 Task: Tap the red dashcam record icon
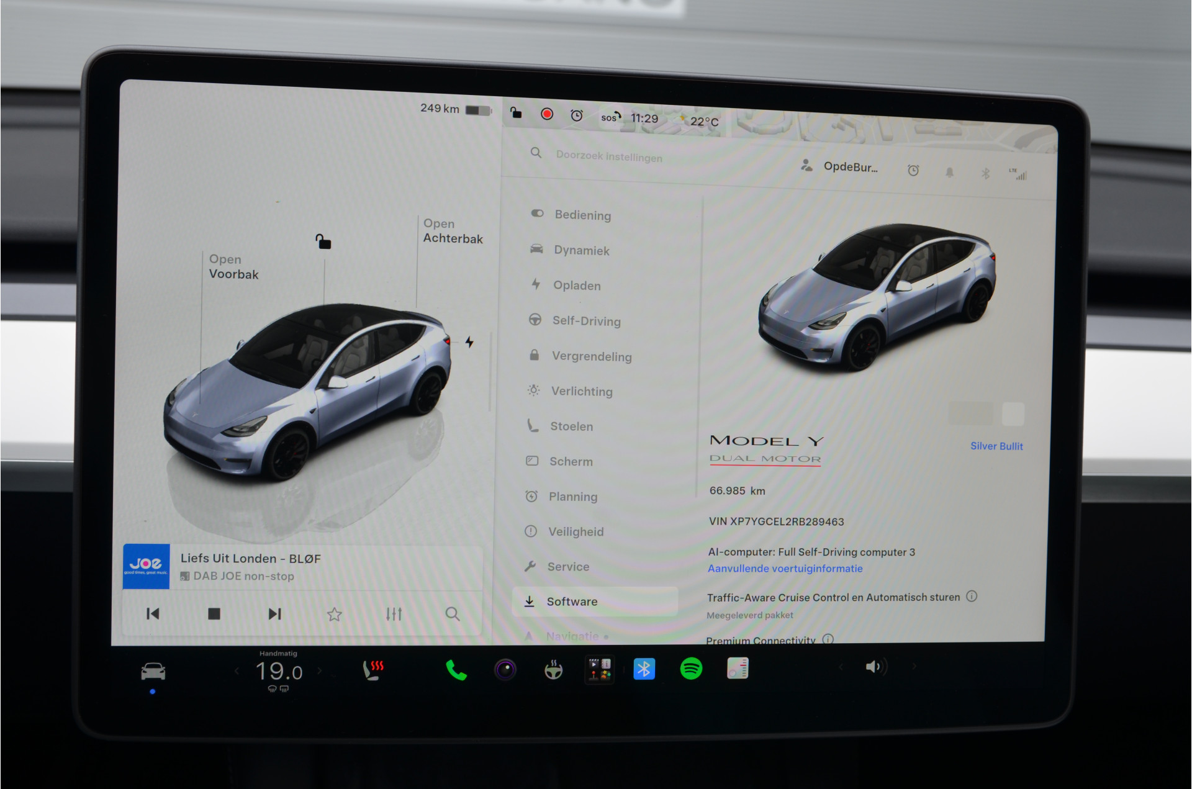click(x=547, y=114)
